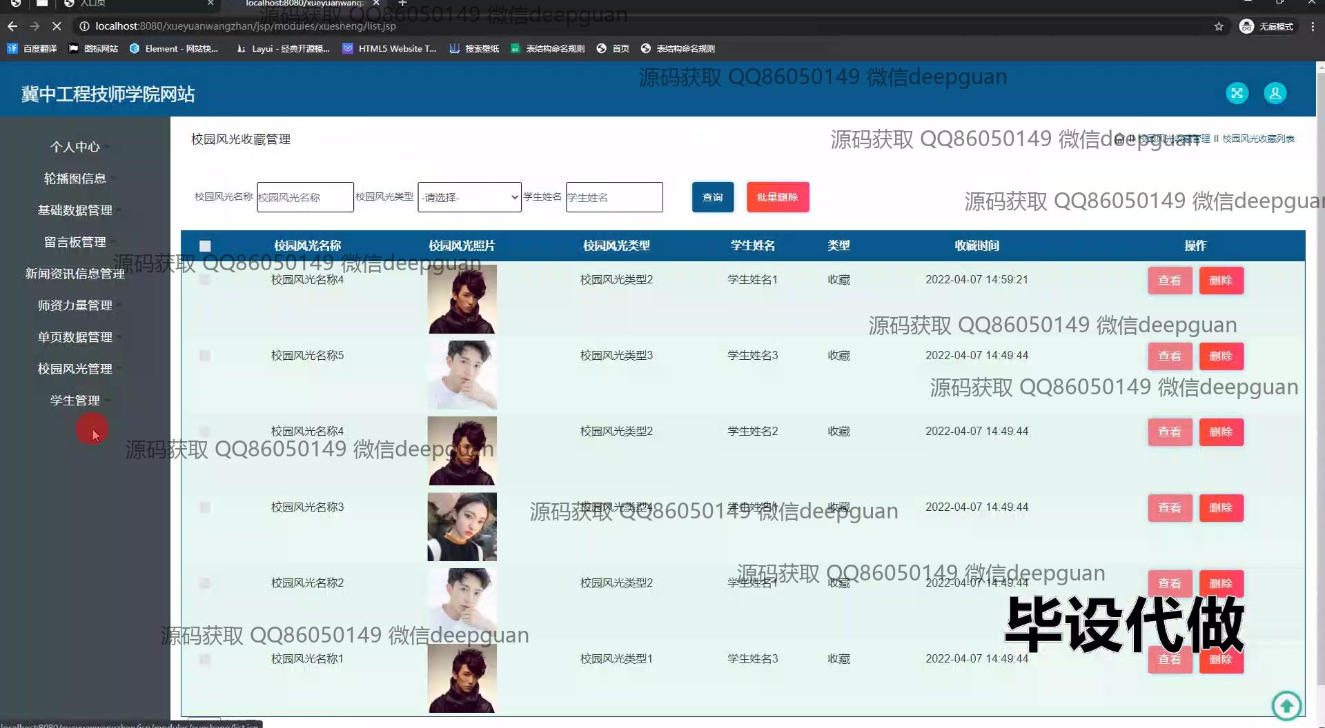Open the browser three-dot menu

point(1313,26)
